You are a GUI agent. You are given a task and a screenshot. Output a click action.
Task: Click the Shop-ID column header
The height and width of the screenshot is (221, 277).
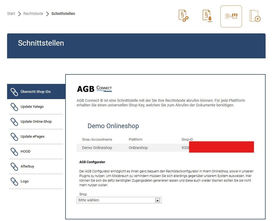[x=187, y=140]
